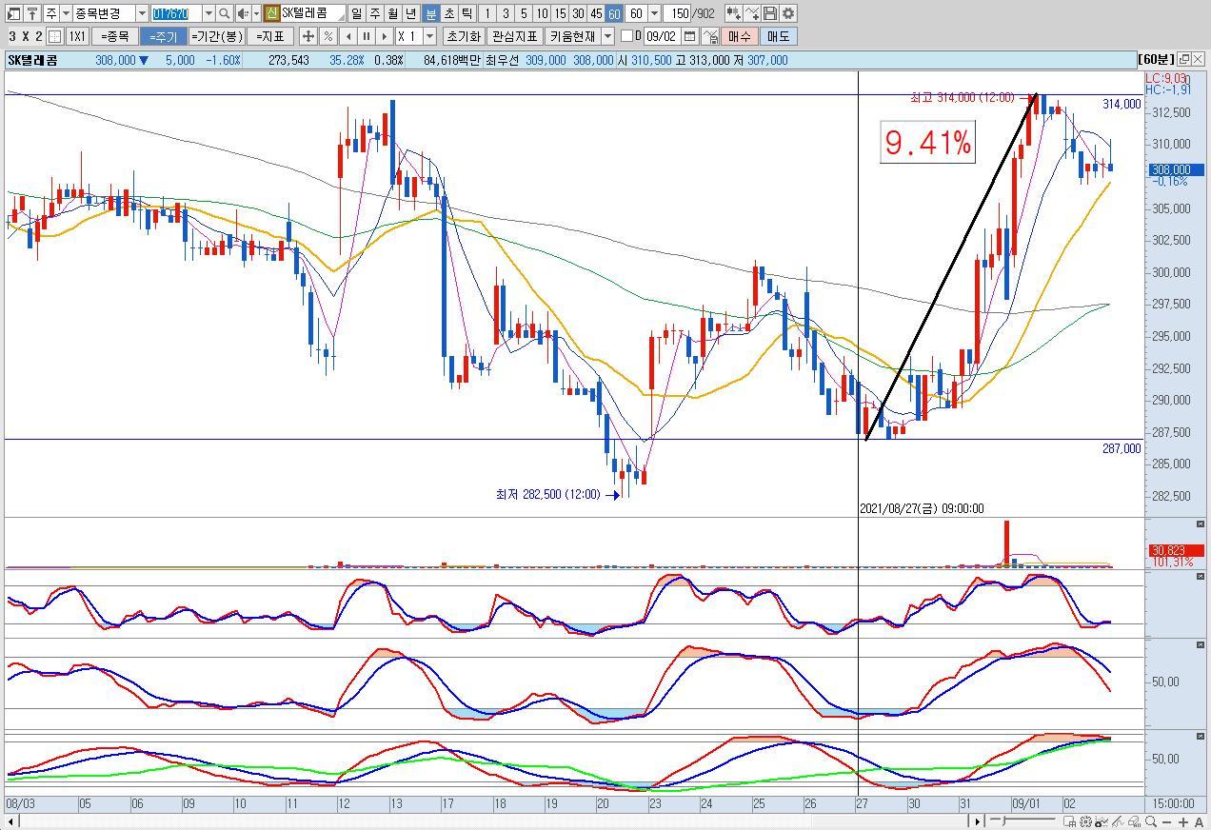
Task: Click the green 신 badge icon
Action: (271, 13)
